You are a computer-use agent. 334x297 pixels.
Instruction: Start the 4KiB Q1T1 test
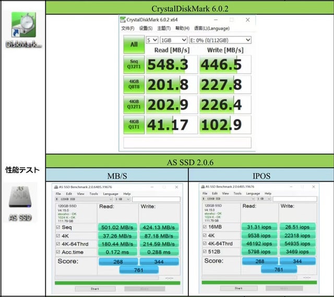click(134, 124)
